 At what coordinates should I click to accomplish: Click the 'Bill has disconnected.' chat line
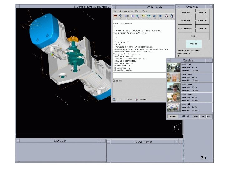pyautogui.click(x=123, y=70)
